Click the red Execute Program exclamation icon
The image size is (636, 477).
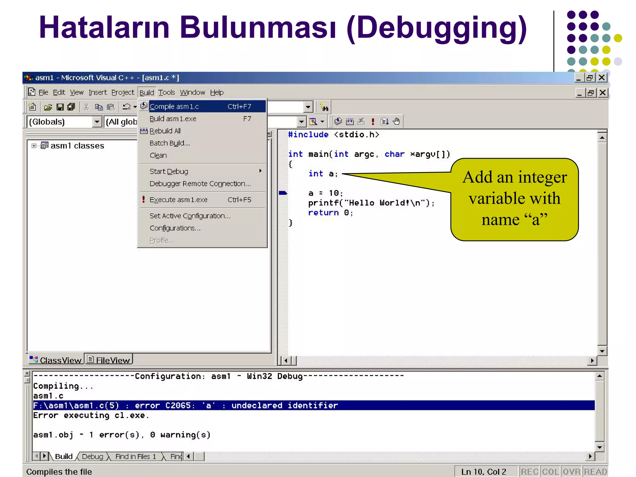(x=373, y=121)
